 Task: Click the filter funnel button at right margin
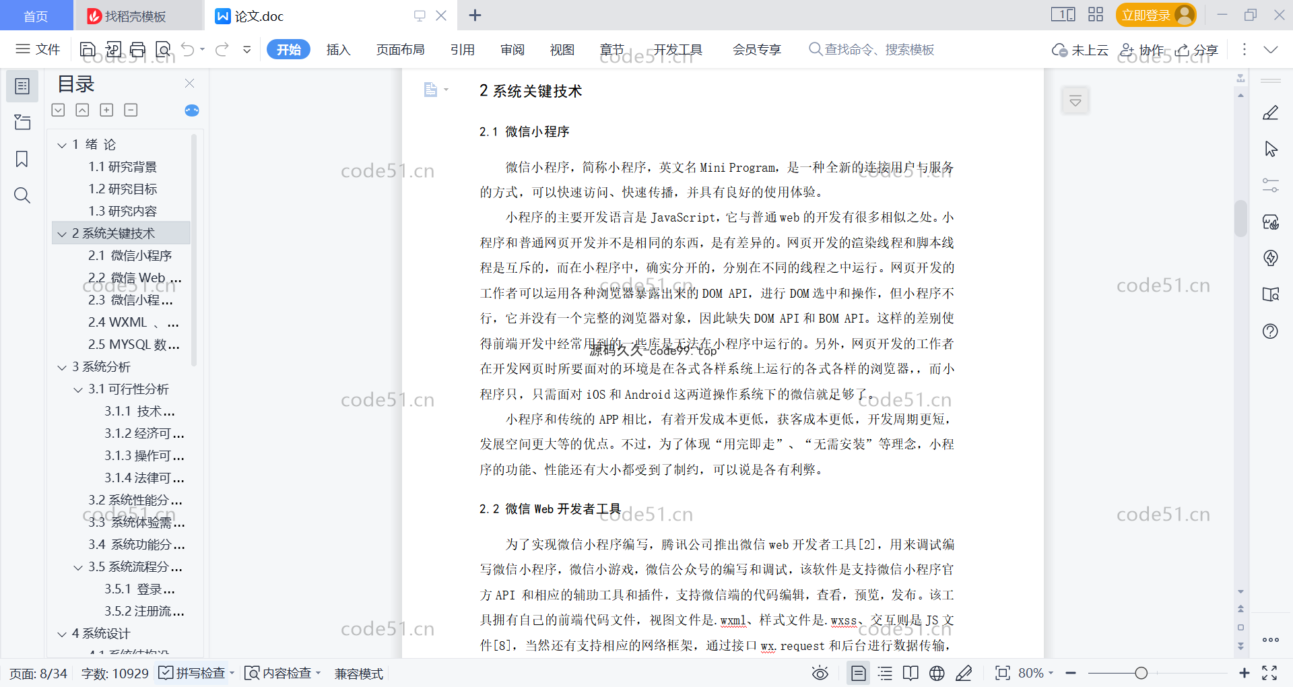tap(1075, 101)
